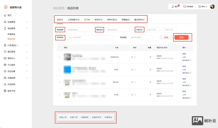The width and height of the screenshot is (218, 128).
Task: Switch to the 已下架 tab
Action: pyautogui.click(x=87, y=20)
